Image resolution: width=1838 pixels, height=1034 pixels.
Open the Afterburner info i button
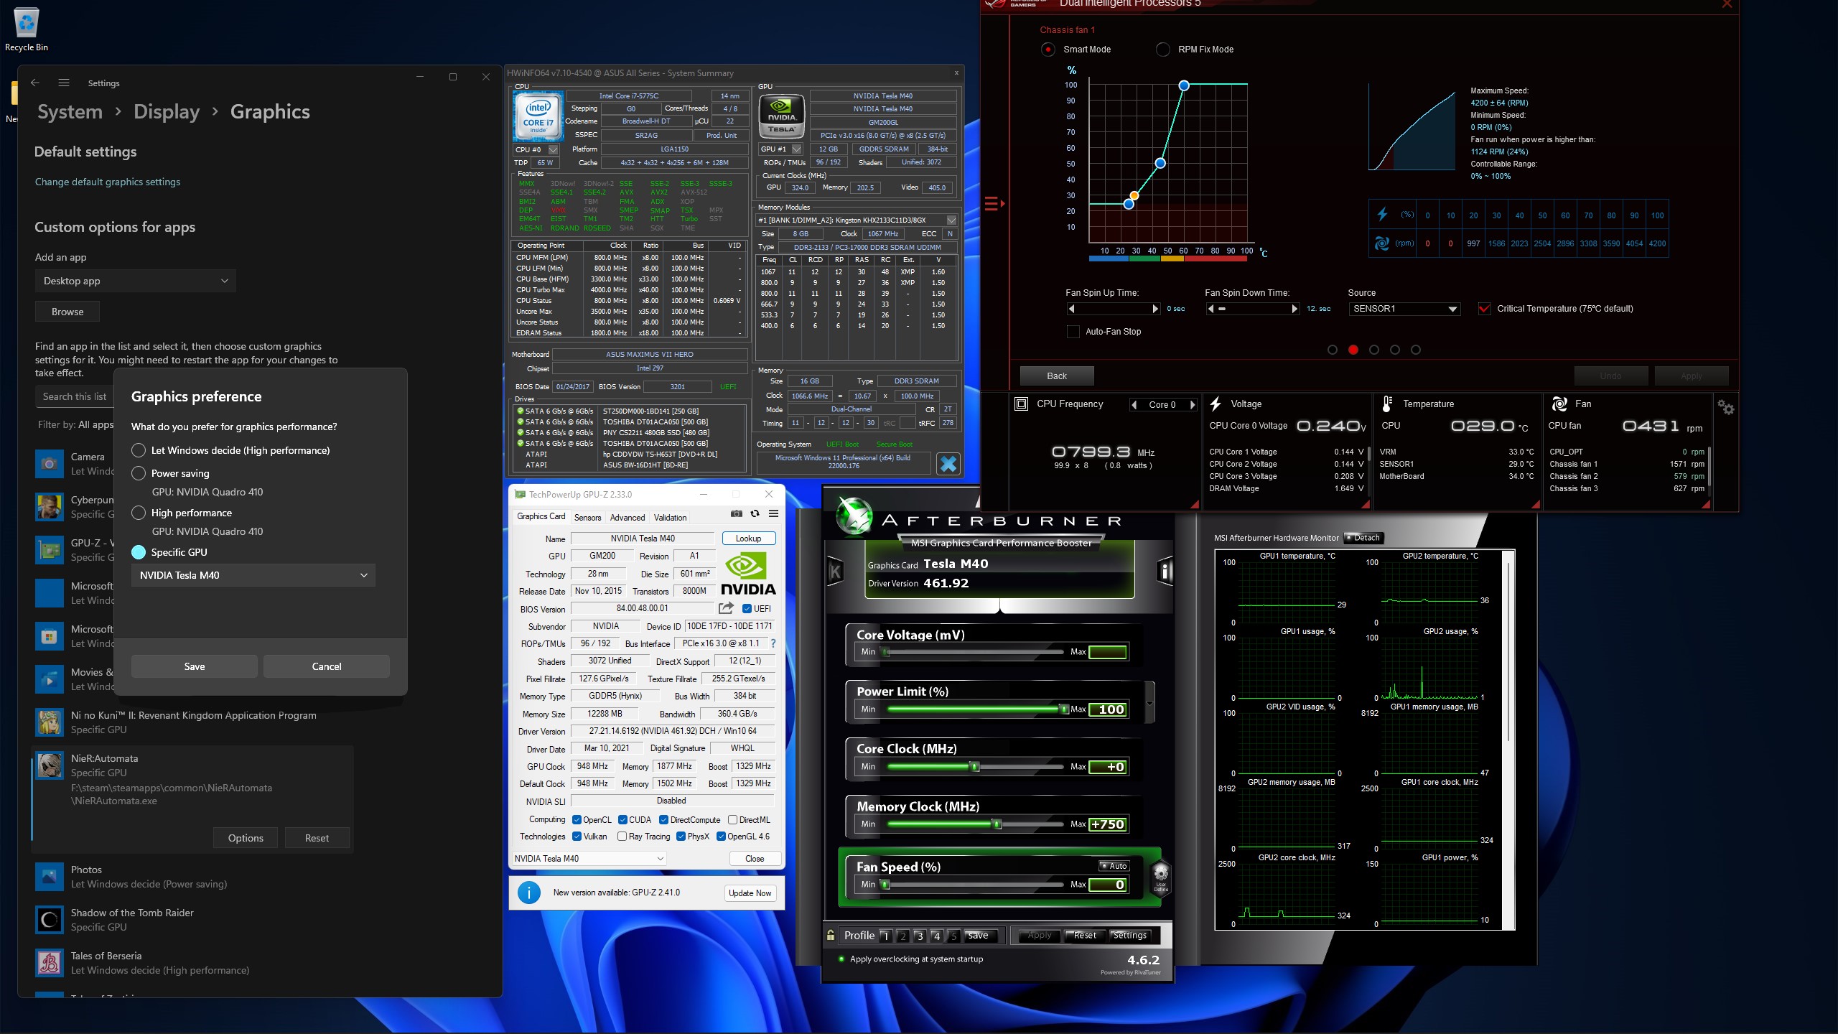point(1165,572)
